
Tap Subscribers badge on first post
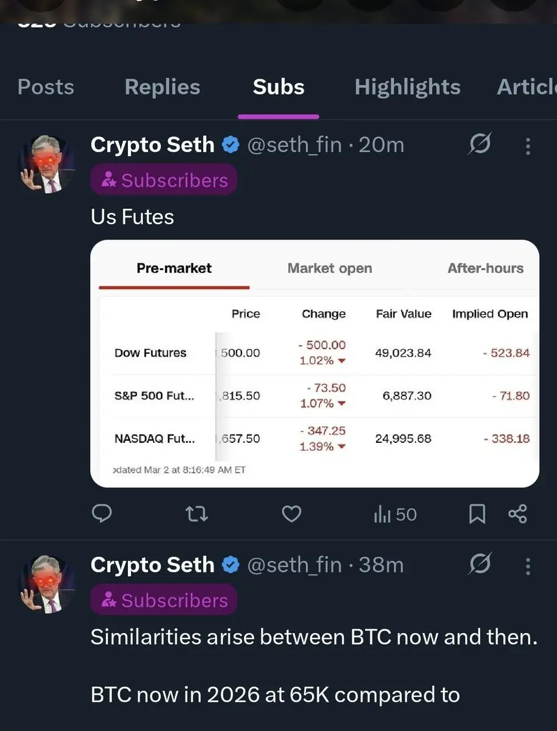pyautogui.click(x=163, y=180)
